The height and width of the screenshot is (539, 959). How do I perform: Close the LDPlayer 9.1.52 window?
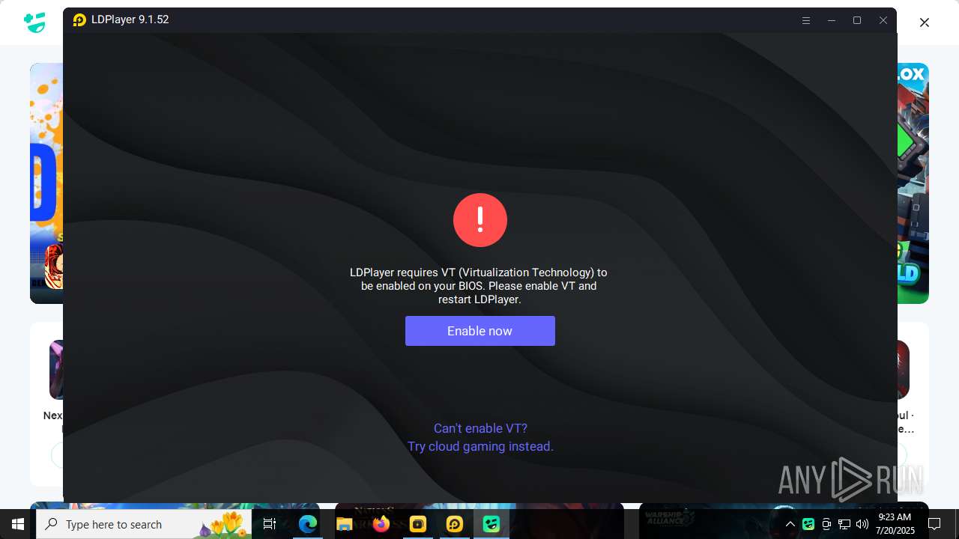point(883,20)
